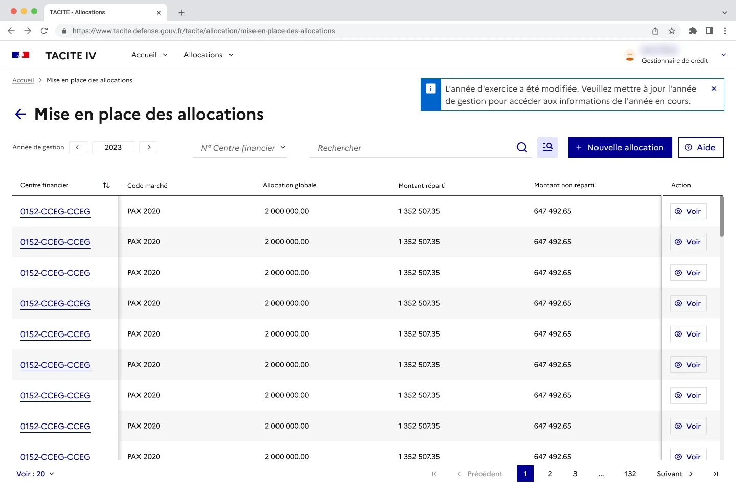Go to page 132
Screen dimensions: 736x491
tap(630, 474)
